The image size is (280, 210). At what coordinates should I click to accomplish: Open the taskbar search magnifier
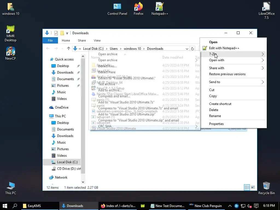(15, 206)
